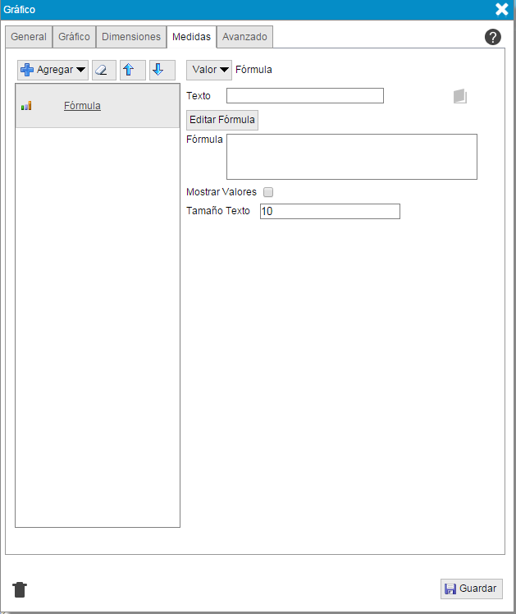This screenshot has height=614, width=516.
Task: Open the Gráfico tab
Action: [74, 37]
